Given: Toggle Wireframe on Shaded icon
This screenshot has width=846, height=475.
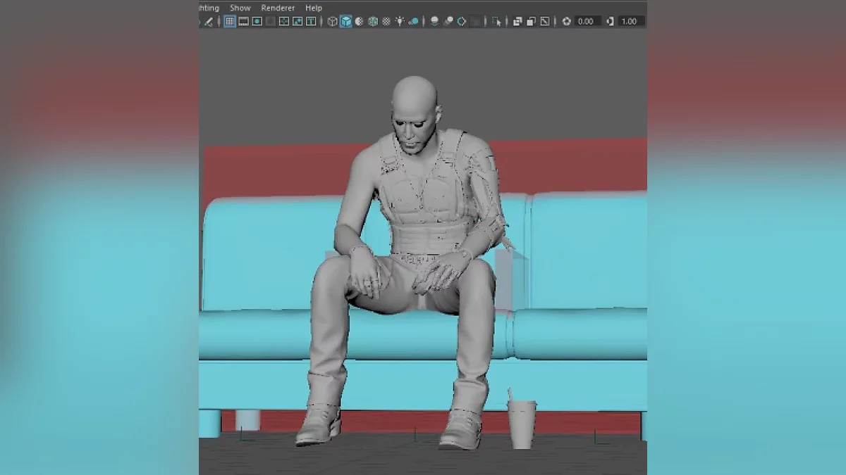Looking at the screenshot, I should coord(372,22).
